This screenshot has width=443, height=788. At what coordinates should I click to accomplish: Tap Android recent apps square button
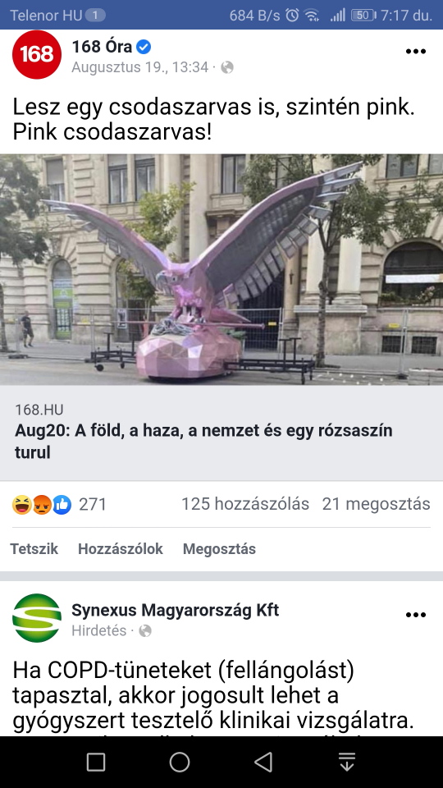[96, 762]
